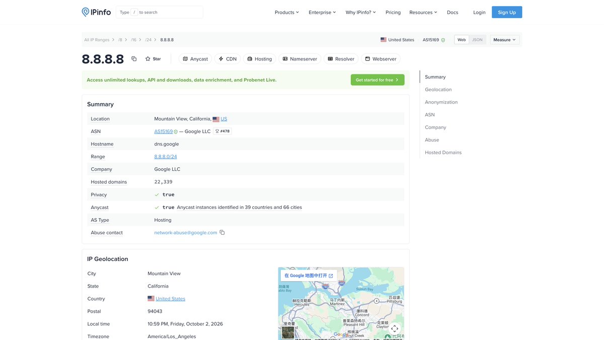Toggle satellite view thumbnail on map

(x=288, y=332)
